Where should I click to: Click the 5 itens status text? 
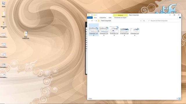point(90,99)
